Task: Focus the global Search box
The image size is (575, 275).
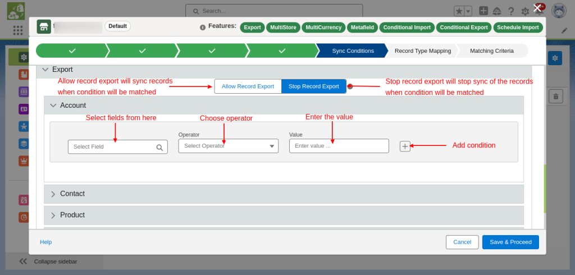Action: coord(274,11)
